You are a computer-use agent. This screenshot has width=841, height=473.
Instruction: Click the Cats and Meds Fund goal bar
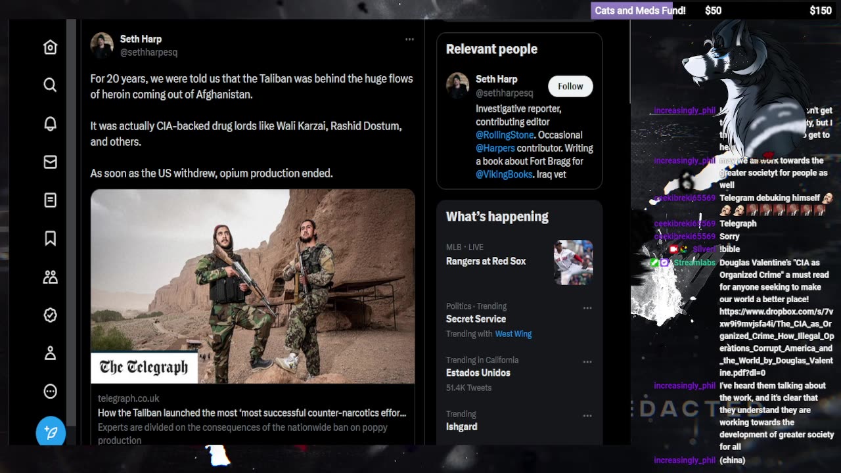pos(714,10)
